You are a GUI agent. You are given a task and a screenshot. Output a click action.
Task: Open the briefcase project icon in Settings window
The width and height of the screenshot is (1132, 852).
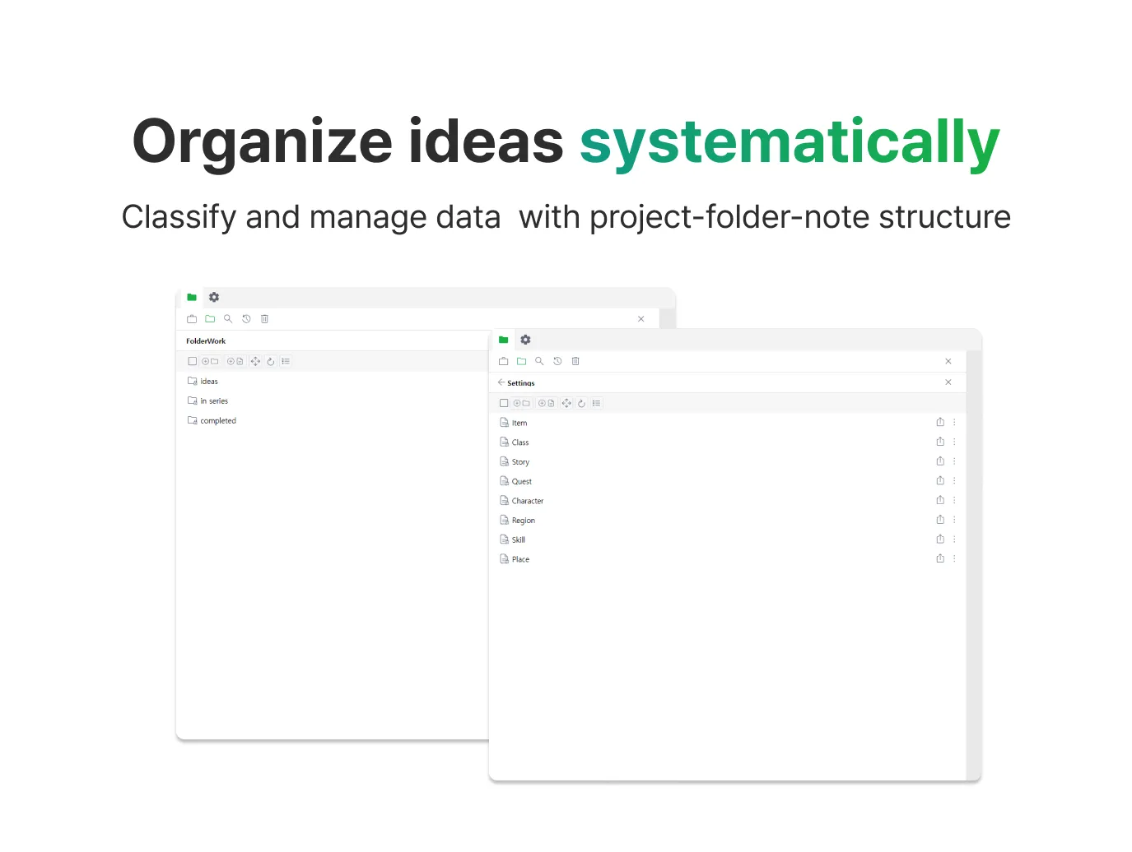tap(504, 361)
